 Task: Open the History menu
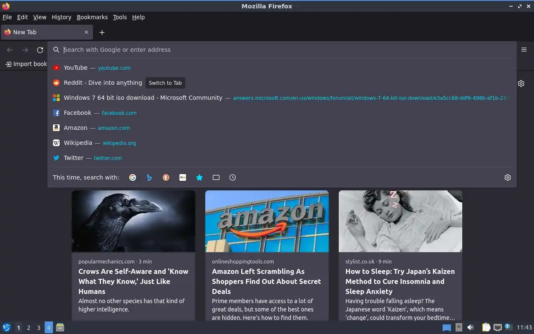pos(61,17)
